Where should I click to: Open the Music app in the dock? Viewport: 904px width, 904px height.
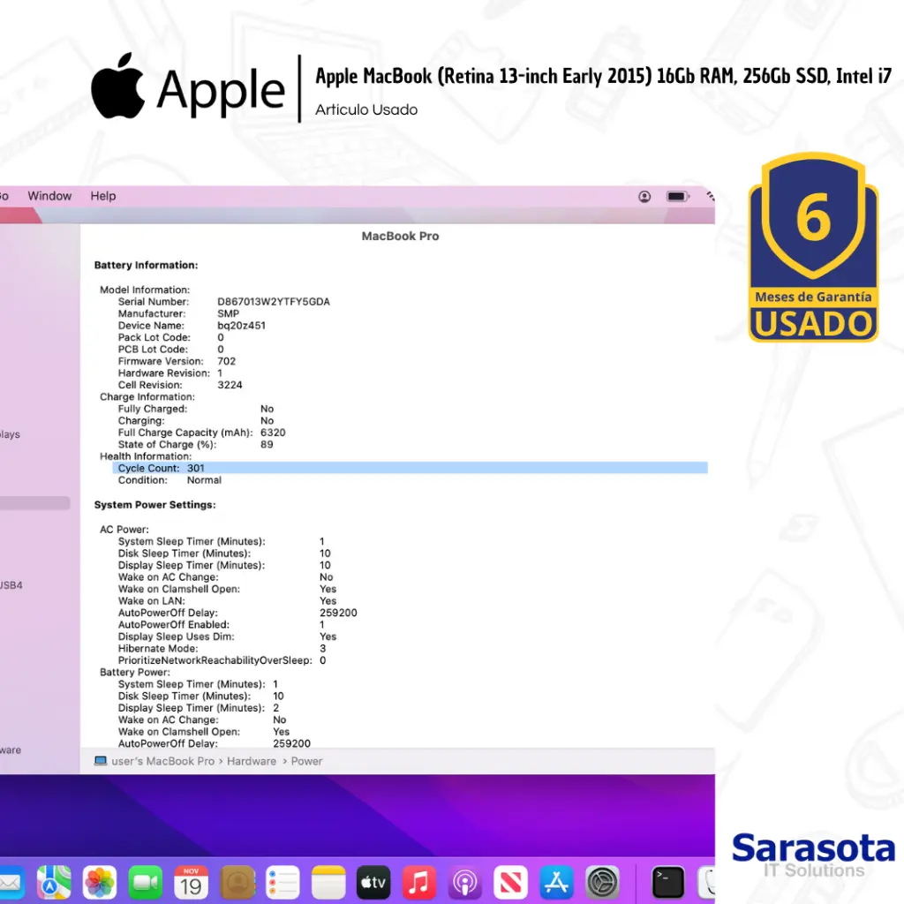(x=419, y=882)
